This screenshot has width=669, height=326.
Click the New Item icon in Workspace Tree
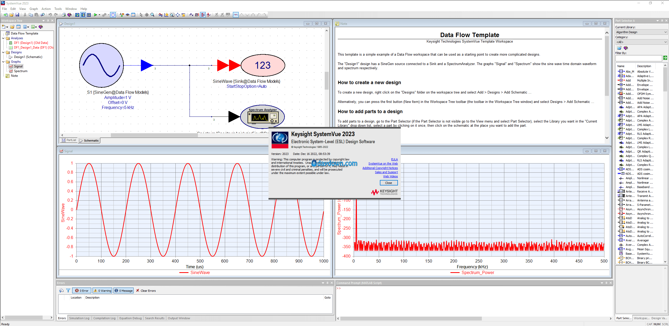4,27
